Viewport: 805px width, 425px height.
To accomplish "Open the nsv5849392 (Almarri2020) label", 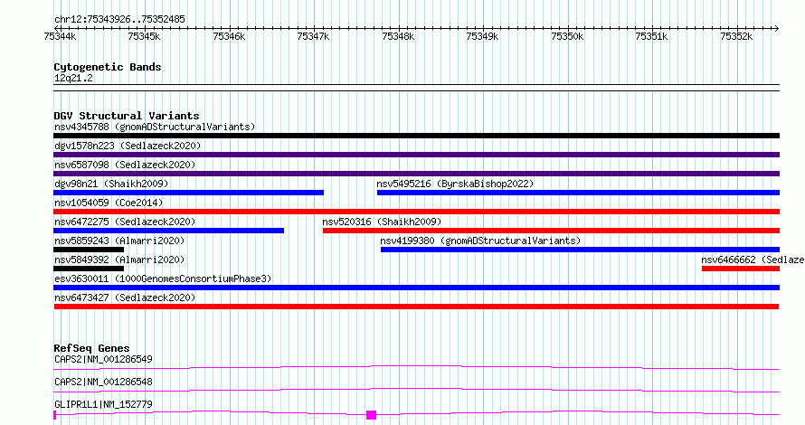I will point(119,260).
